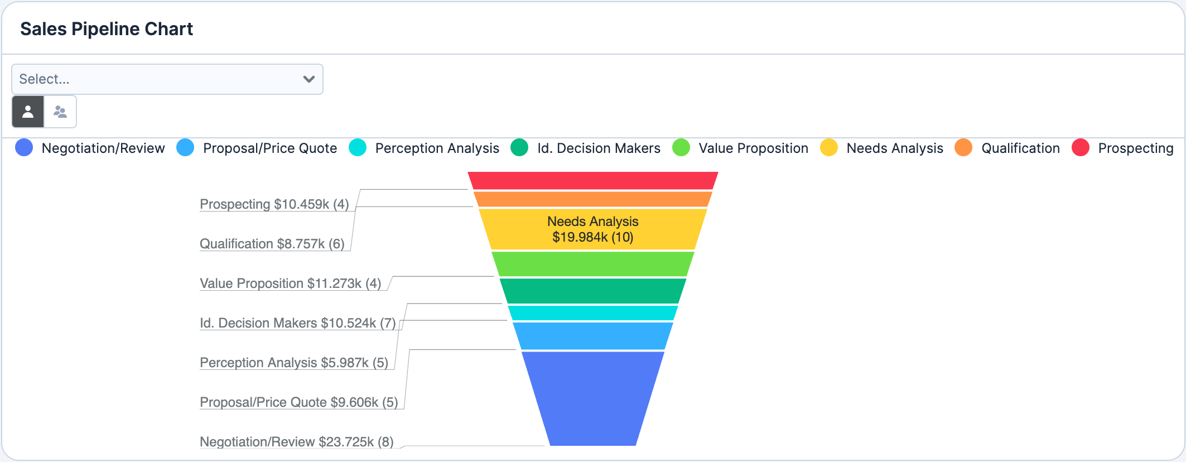Select the red Prospecting funnel segment
The width and height of the screenshot is (1186, 462).
592,180
